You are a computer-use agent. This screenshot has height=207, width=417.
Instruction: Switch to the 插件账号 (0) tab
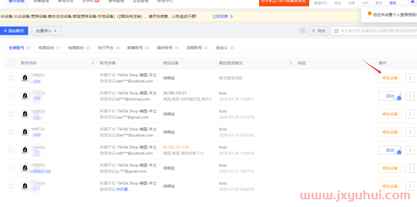(168, 48)
